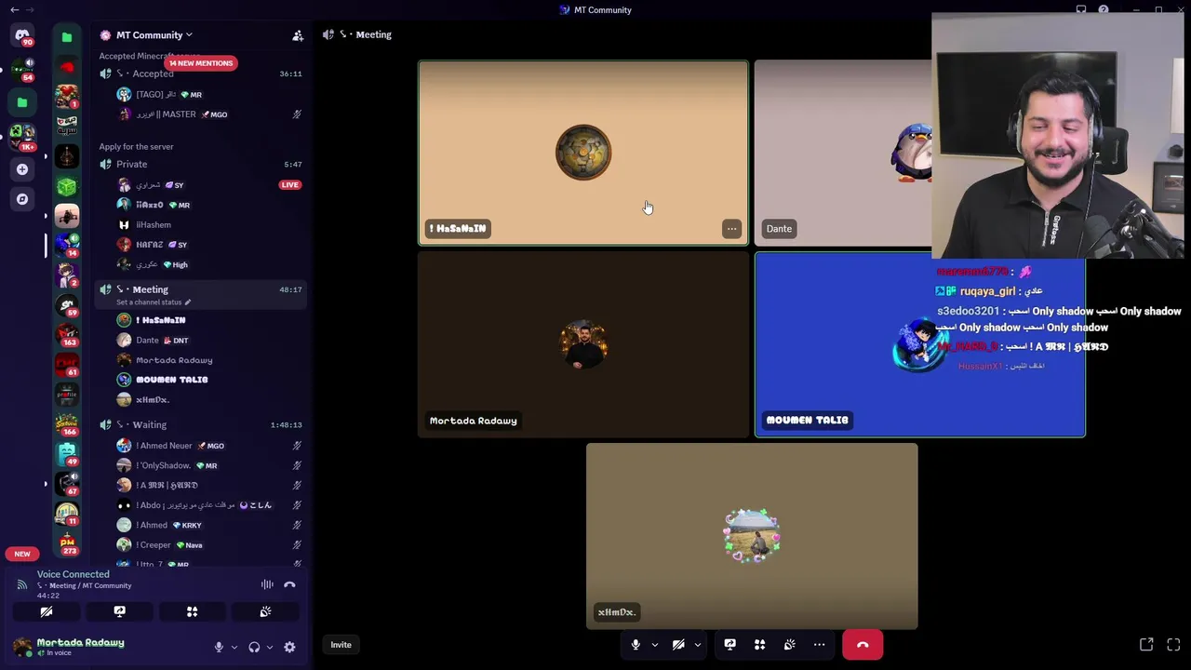Click the Add a Server plus icon

pyautogui.click(x=22, y=169)
